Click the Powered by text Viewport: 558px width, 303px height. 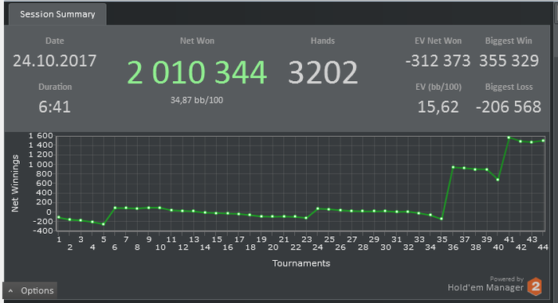tap(506, 279)
